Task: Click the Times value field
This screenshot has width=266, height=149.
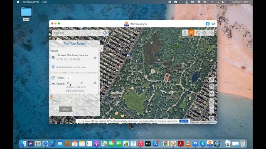Action: coord(69,78)
